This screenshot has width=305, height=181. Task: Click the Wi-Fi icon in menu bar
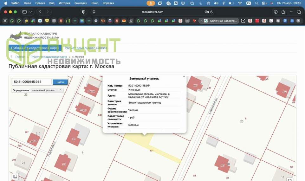tap(240, 3)
